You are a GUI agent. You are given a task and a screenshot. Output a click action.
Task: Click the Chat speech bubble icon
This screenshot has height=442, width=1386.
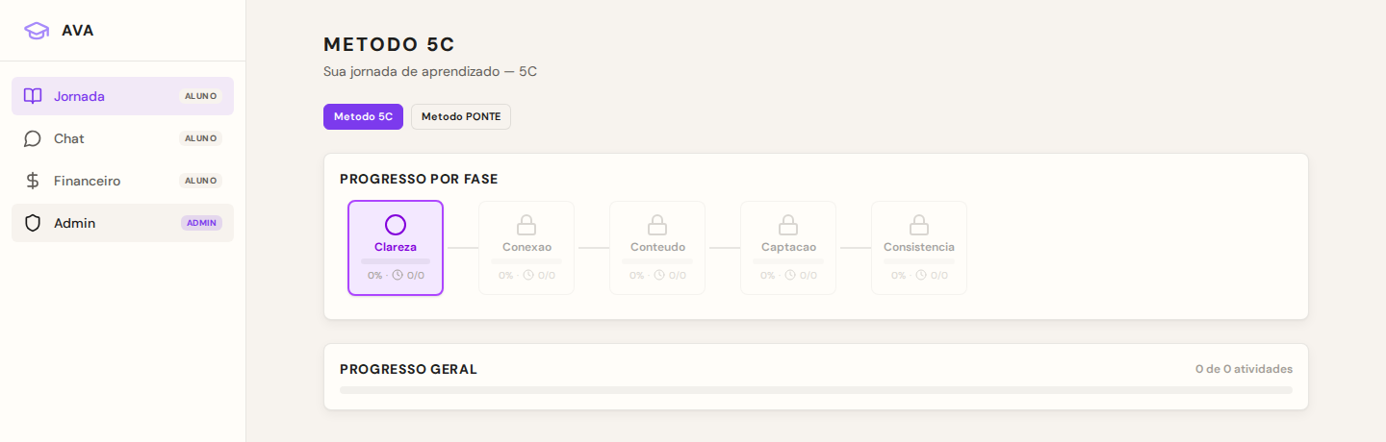coord(33,138)
